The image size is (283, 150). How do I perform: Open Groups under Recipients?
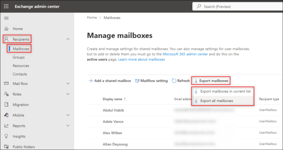[x=18, y=57]
